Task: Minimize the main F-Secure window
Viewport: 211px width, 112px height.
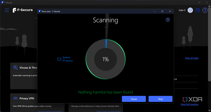Action: [x=192, y=3]
